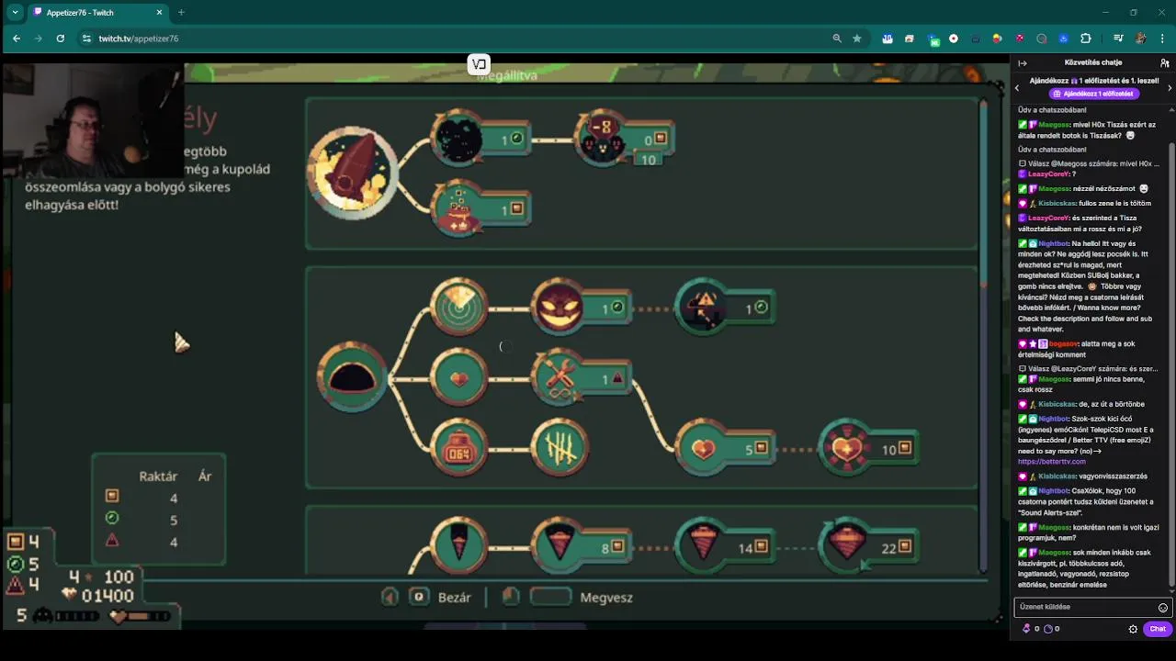Image resolution: width=1176 pixels, height=661 pixels.
Task: Select the red robot upgrade costing 1 square
Action: pyautogui.click(x=481, y=208)
